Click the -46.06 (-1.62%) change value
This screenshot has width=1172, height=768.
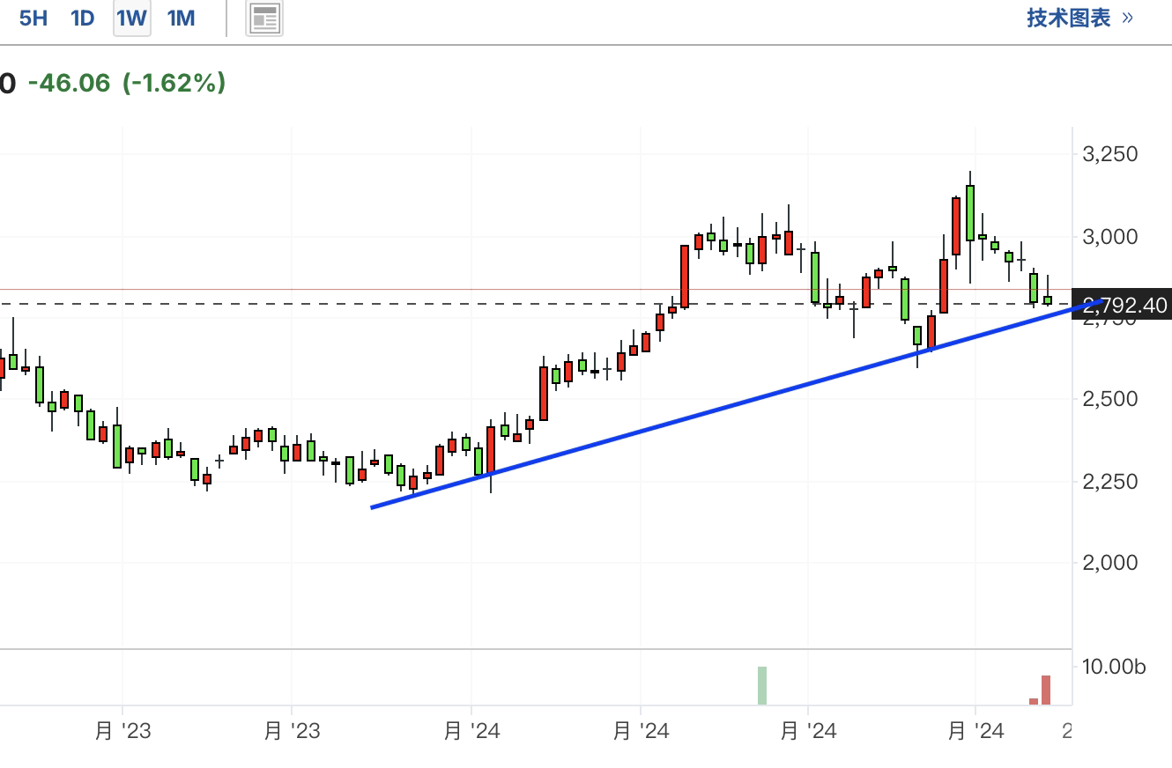[128, 83]
